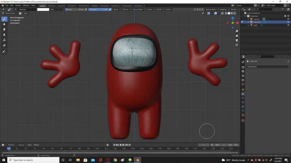The height and width of the screenshot is (163, 291).
Task: Open the Output properties tab
Action: pyautogui.click(x=243, y=72)
